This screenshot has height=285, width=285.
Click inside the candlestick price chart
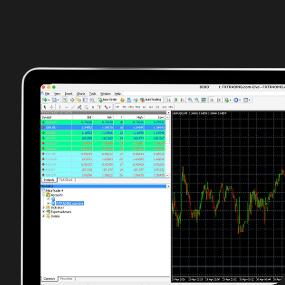click(228, 196)
